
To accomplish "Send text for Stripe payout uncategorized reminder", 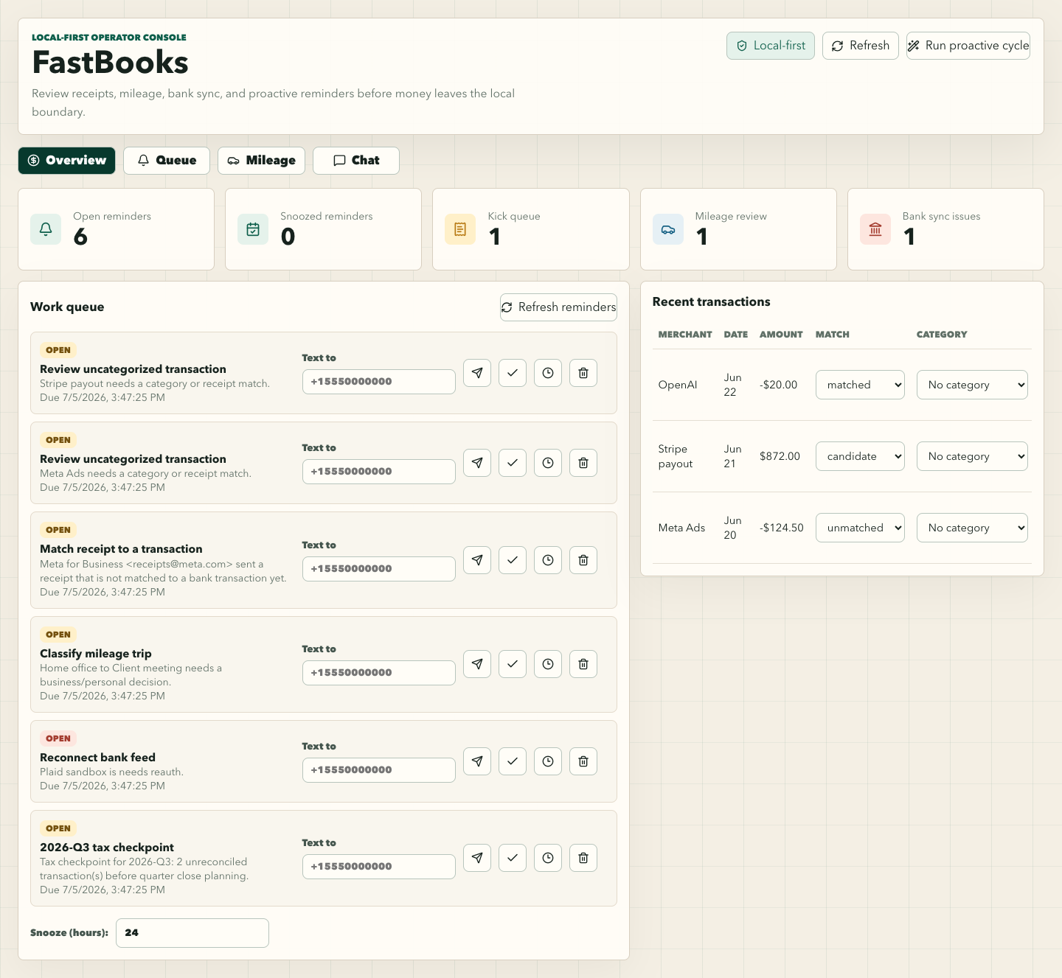I will [477, 373].
